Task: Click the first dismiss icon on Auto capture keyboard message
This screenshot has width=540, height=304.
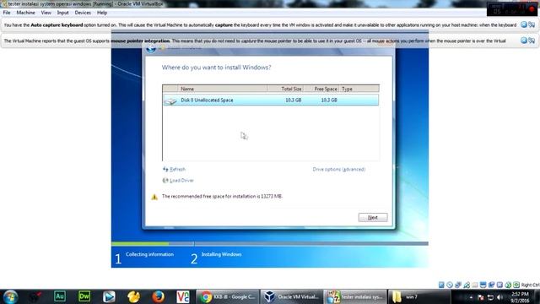Action: [x=524, y=24]
